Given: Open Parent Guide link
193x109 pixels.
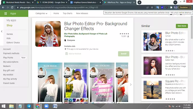Looking at the screenshot, I should click(9, 83).
